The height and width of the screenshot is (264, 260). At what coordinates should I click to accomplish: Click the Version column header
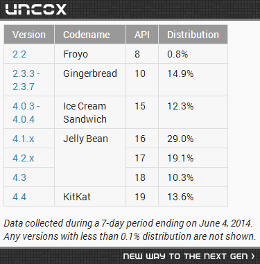pyautogui.click(x=29, y=35)
